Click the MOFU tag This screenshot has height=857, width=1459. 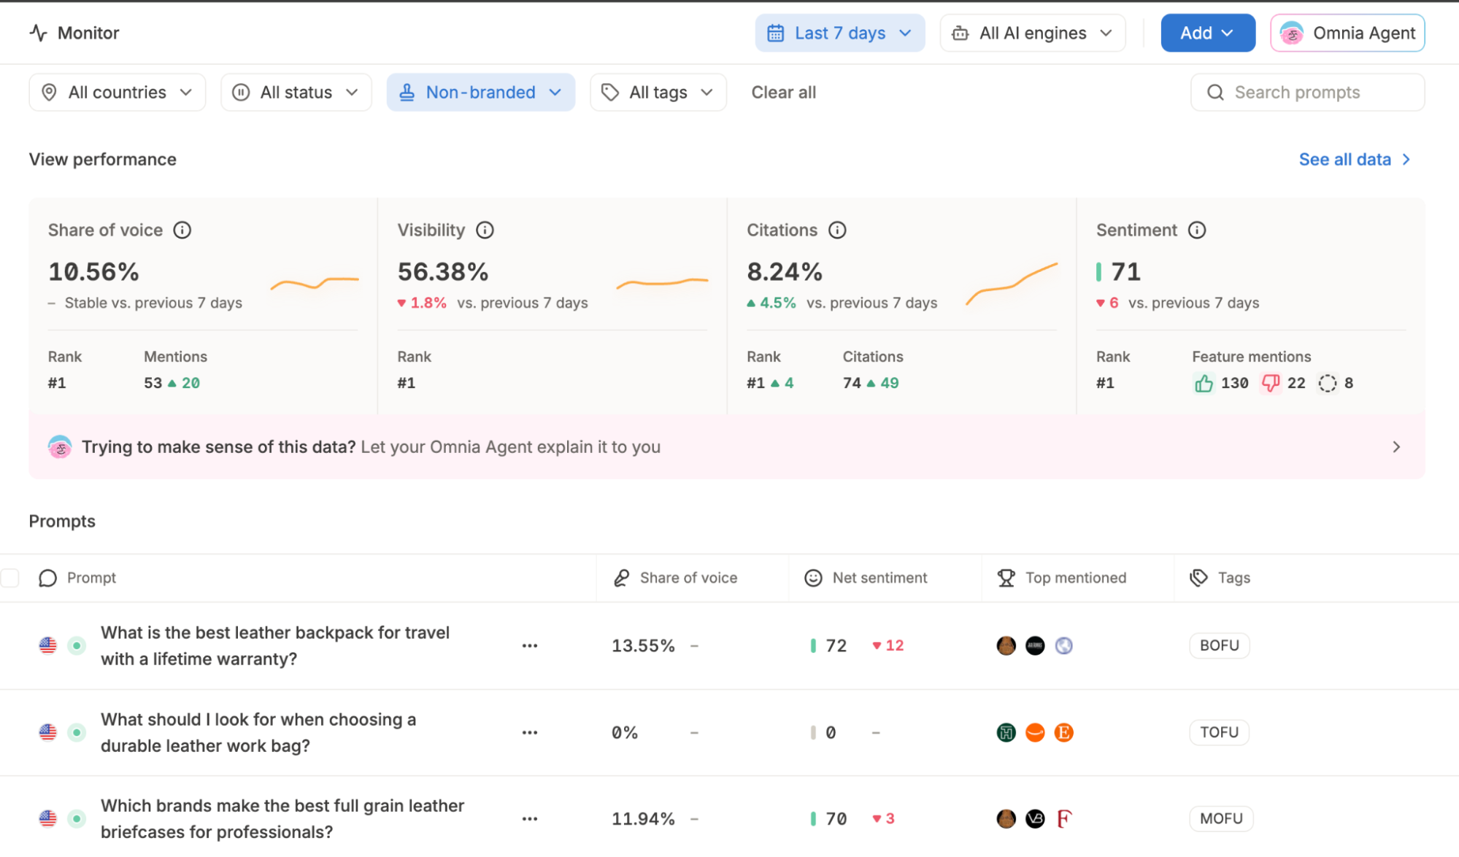(1221, 818)
